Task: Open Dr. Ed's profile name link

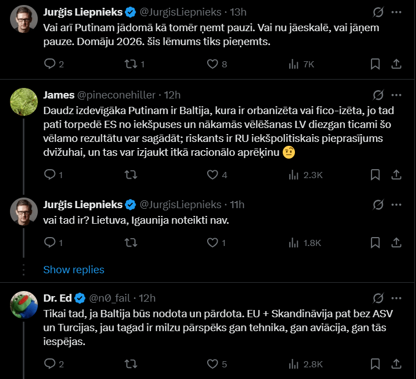Action: [x=57, y=298]
